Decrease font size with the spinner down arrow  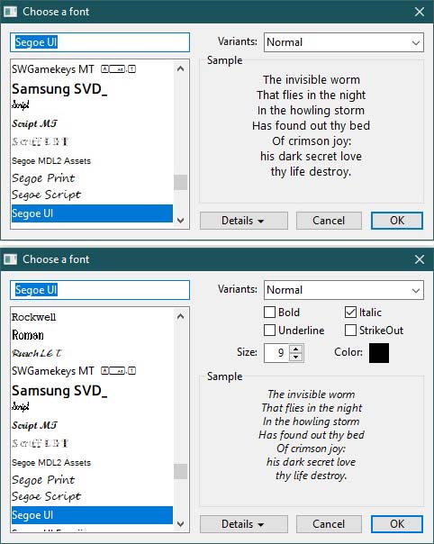[x=295, y=357]
